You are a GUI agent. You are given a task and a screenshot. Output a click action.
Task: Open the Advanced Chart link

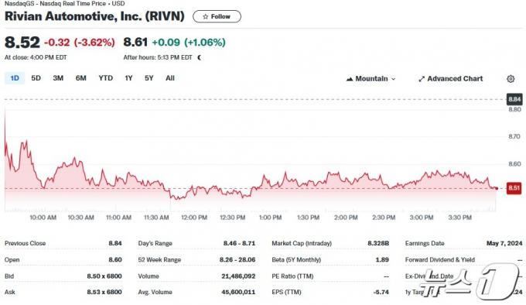[x=450, y=79]
